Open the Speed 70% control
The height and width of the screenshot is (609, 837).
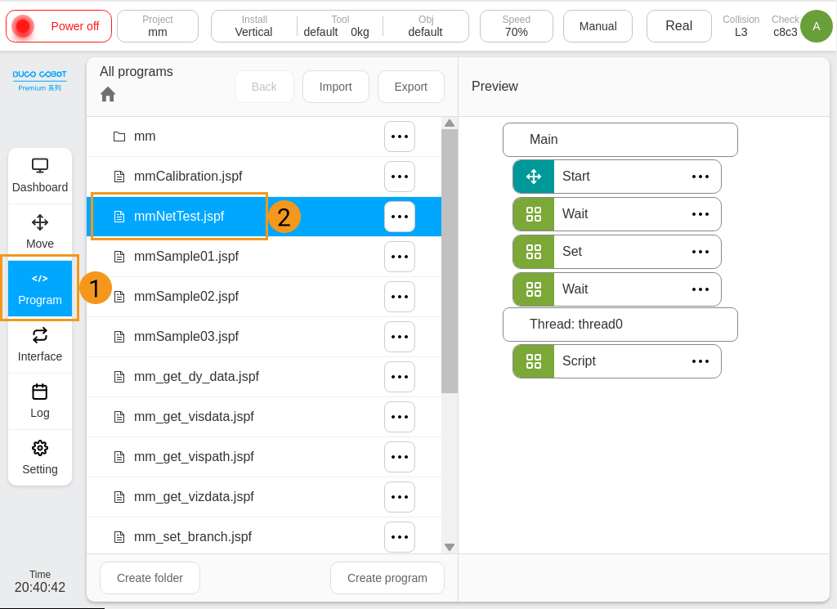(517, 25)
